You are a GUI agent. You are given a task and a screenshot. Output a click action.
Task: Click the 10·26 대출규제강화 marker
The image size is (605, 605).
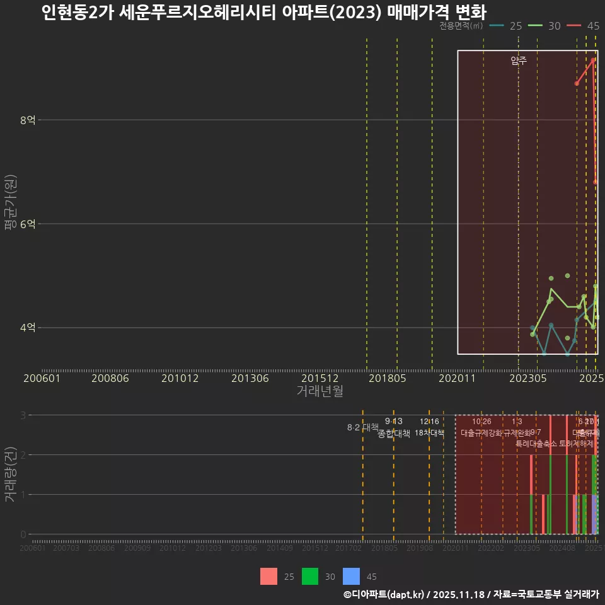(480, 427)
